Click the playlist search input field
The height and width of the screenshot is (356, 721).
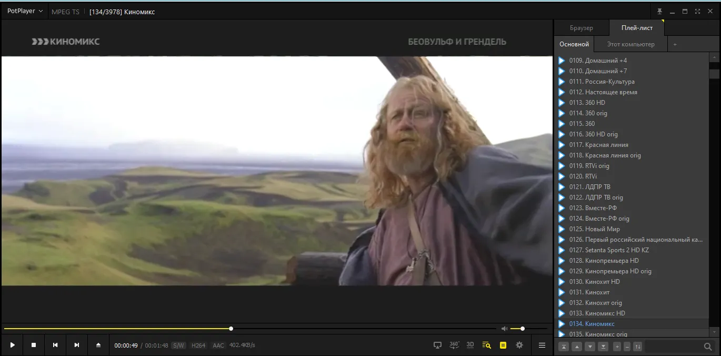(674, 347)
